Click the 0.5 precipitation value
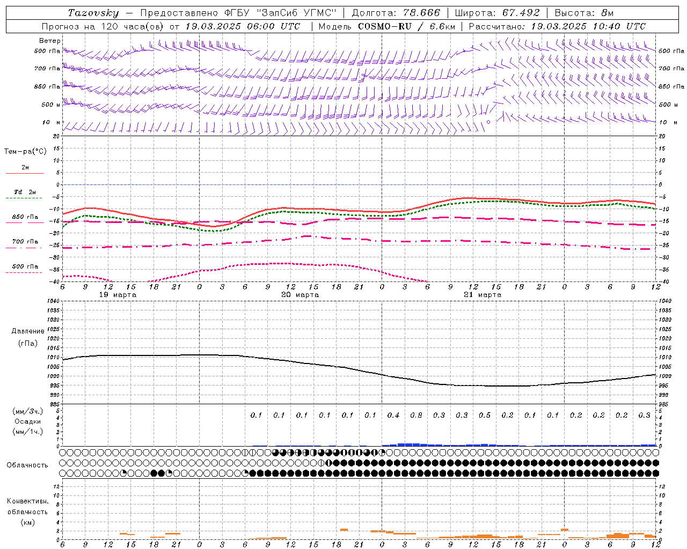The width and height of the screenshot is (687, 549). [x=485, y=415]
